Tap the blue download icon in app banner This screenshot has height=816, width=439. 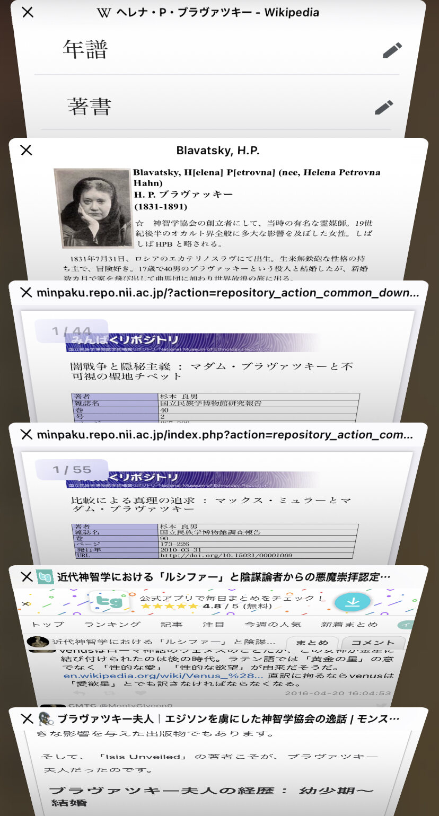tap(353, 602)
